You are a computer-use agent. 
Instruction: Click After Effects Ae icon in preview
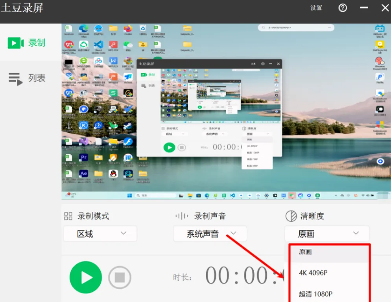coord(83,174)
